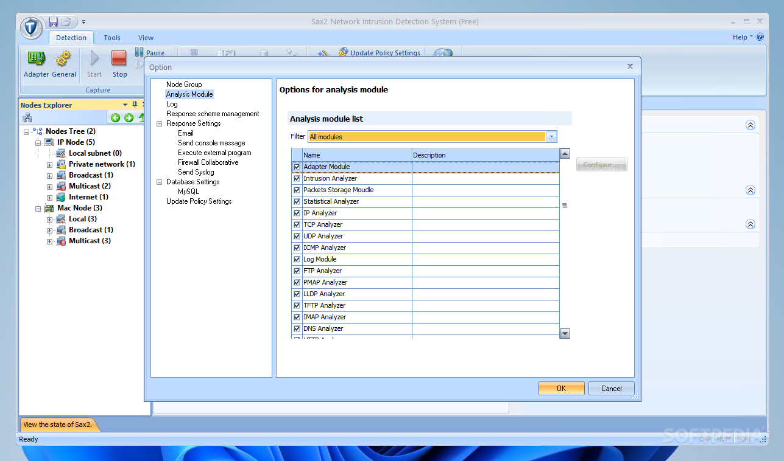Click Cancel in the Option dialog
784x461 pixels.
tap(611, 389)
